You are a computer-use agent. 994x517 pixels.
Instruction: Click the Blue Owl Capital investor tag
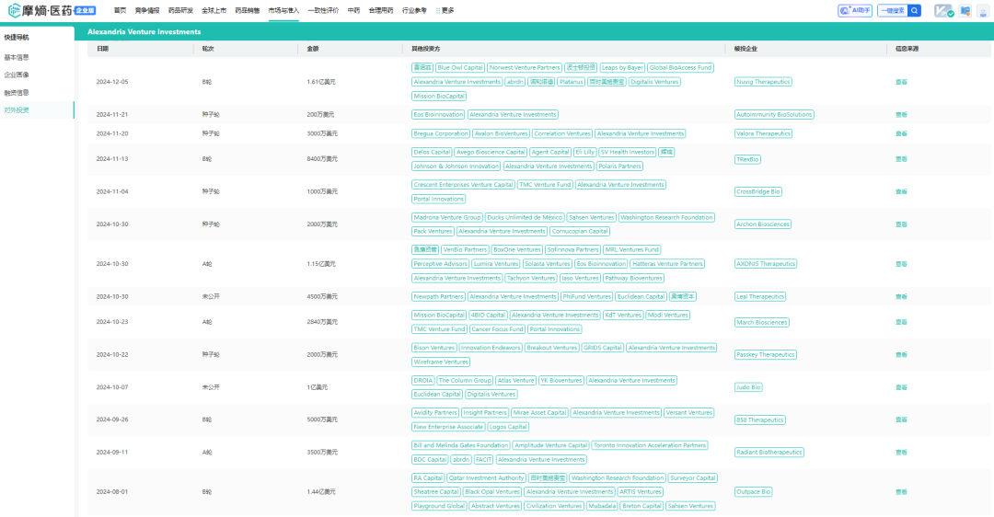460,68
